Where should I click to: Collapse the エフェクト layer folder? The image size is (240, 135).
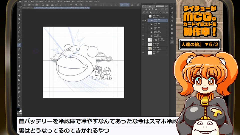pos(149,20)
